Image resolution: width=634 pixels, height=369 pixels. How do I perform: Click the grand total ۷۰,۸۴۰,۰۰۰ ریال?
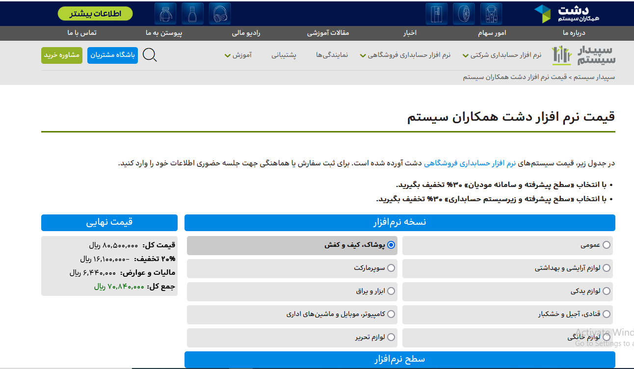click(x=119, y=286)
